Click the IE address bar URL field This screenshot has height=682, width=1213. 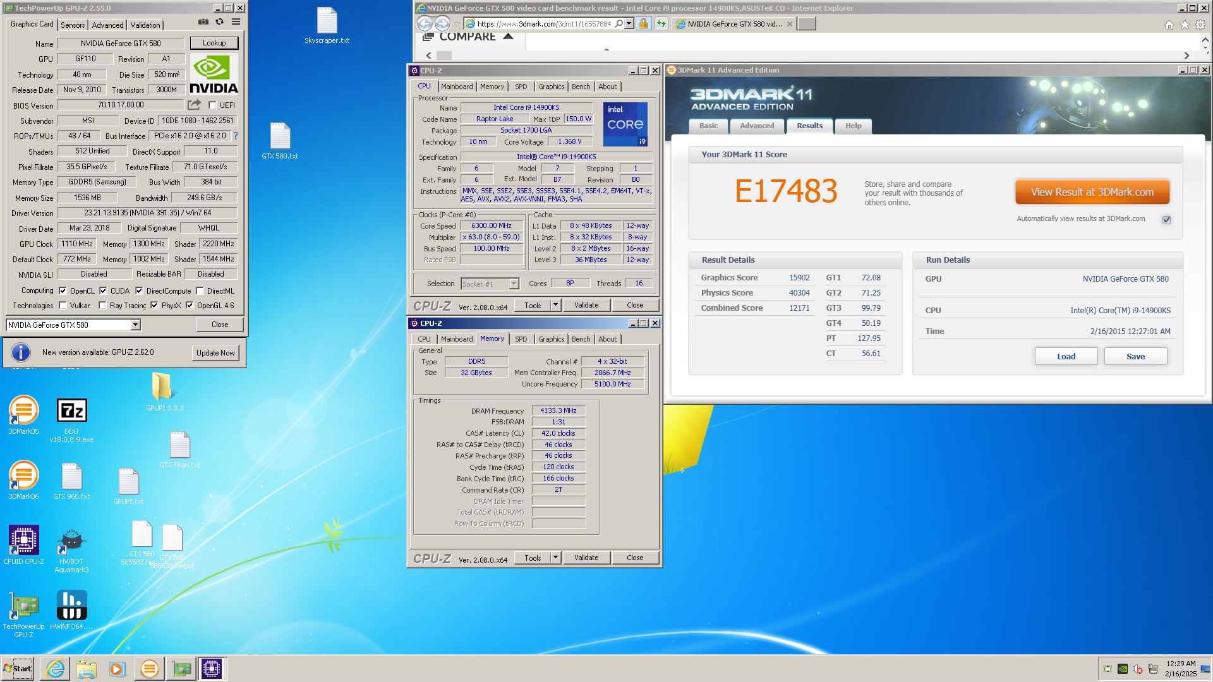(x=544, y=24)
